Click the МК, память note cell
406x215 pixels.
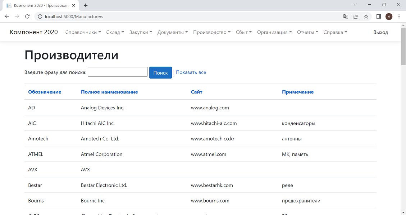click(x=295, y=154)
